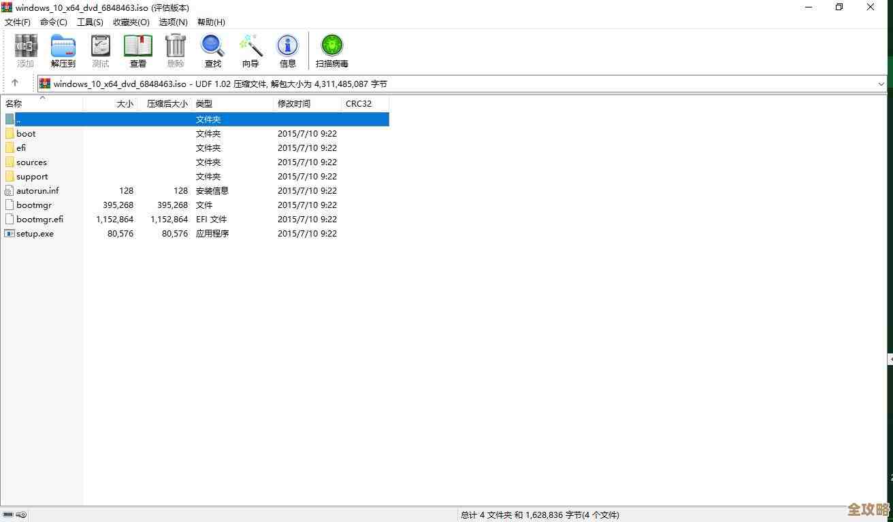Click the up arrow to go up

click(16, 82)
